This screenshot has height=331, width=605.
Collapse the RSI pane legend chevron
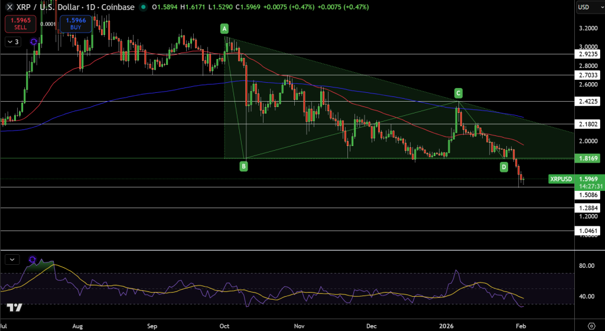(12, 259)
